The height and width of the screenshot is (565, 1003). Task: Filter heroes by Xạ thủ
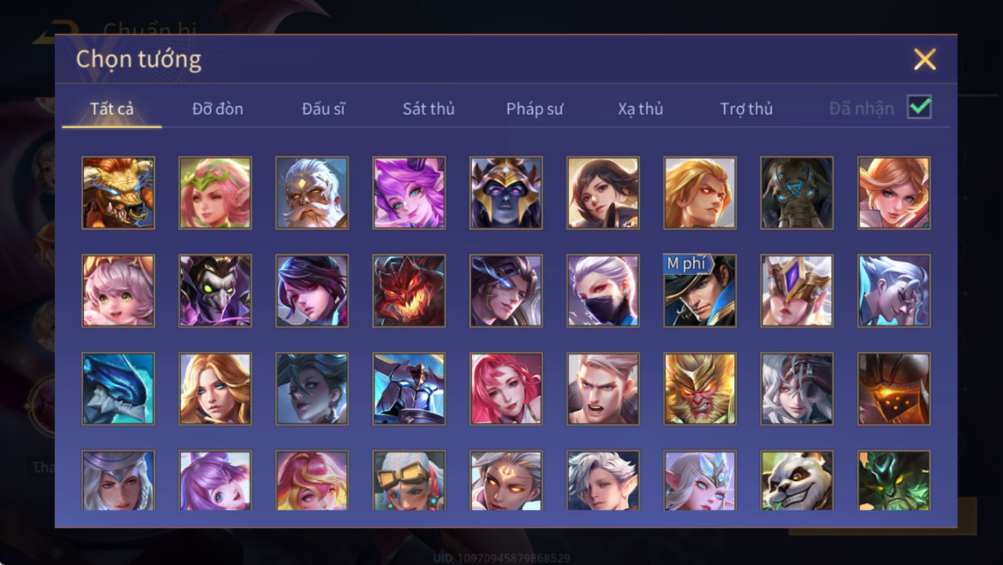pyautogui.click(x=640, y=109)
